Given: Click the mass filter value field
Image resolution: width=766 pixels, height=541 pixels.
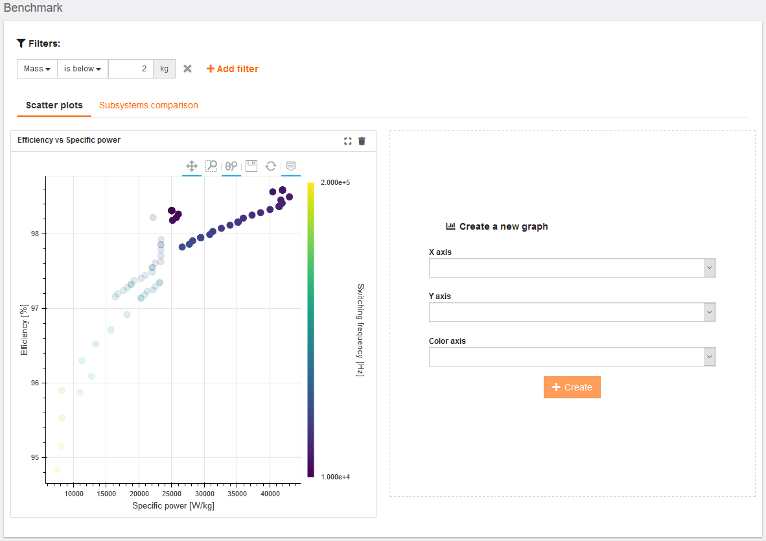Looking at the screenshot, I should pos(131,69).
